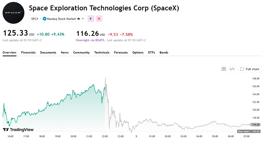
Task: Click the pink approximate-data icon
Action: click(x=99, y=19)
